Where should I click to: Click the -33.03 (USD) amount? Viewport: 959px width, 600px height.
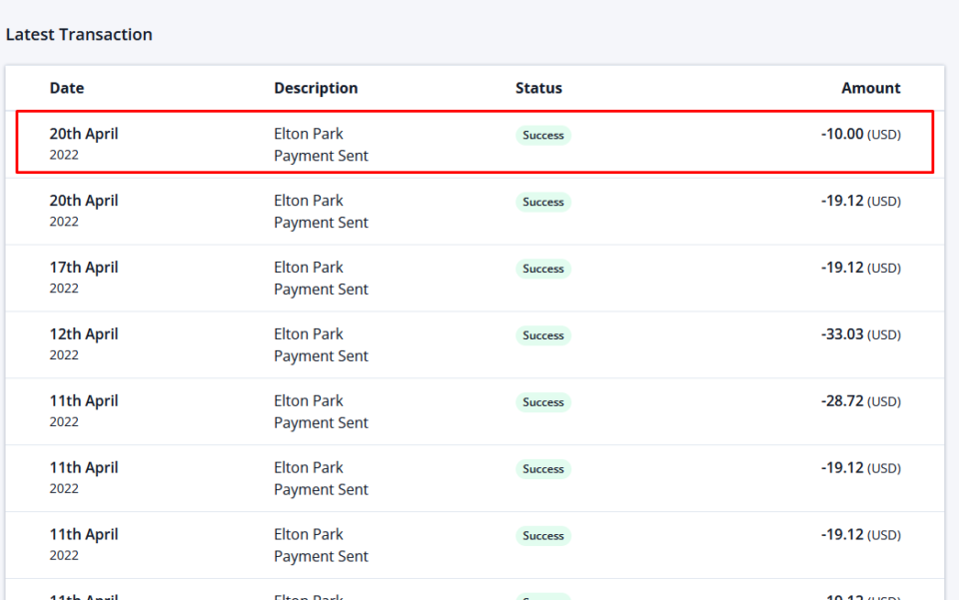pos(860,334)
